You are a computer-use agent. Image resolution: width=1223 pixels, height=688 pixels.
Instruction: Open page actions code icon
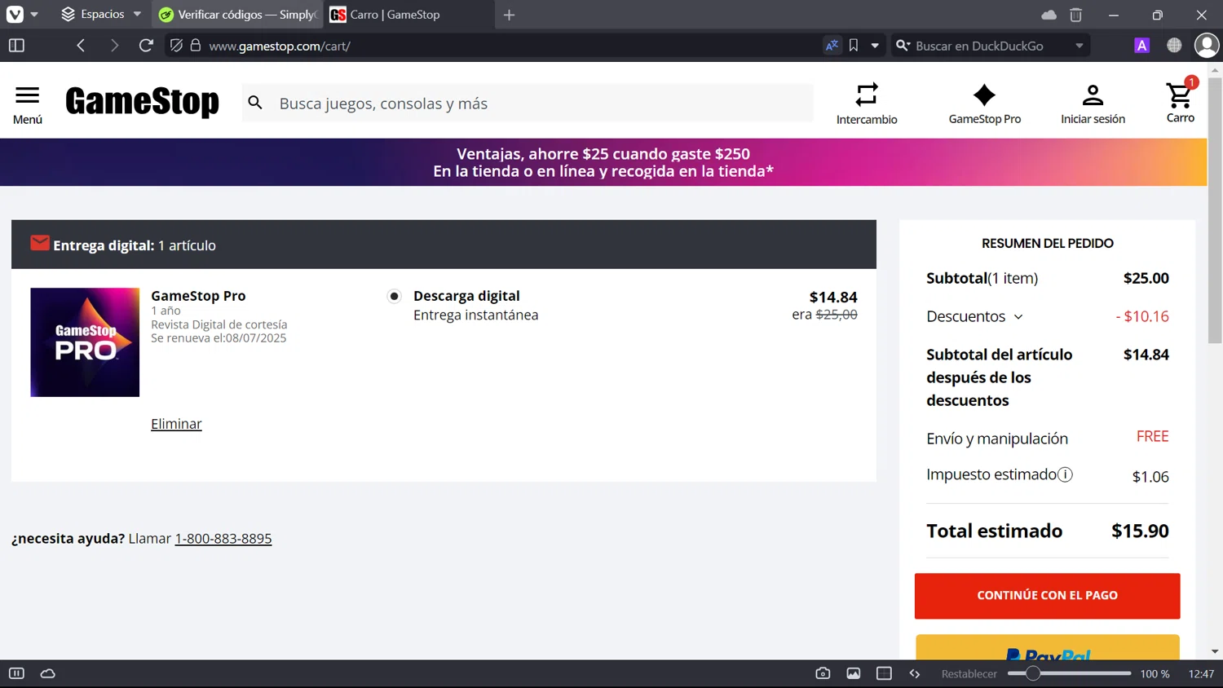(915, 673)
